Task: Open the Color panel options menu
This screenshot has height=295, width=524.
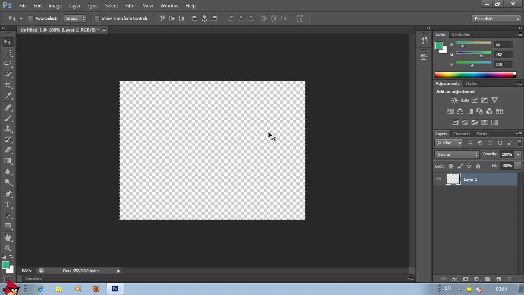Action: click(519, 34)
